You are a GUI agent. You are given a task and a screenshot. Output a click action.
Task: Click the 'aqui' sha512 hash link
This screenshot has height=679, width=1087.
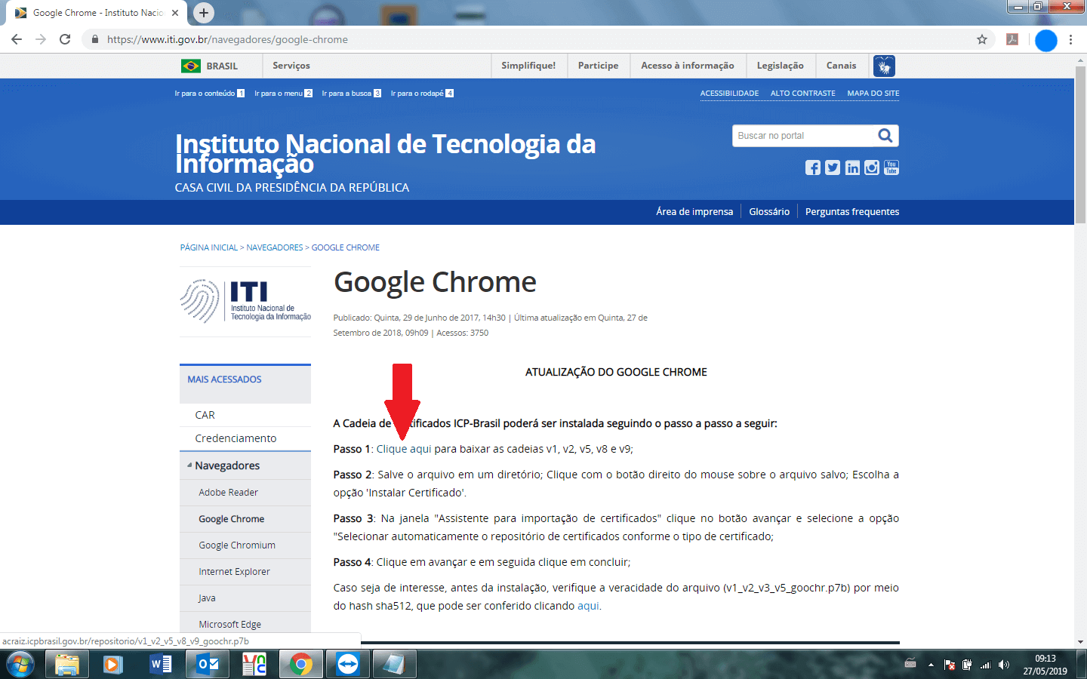588,606
